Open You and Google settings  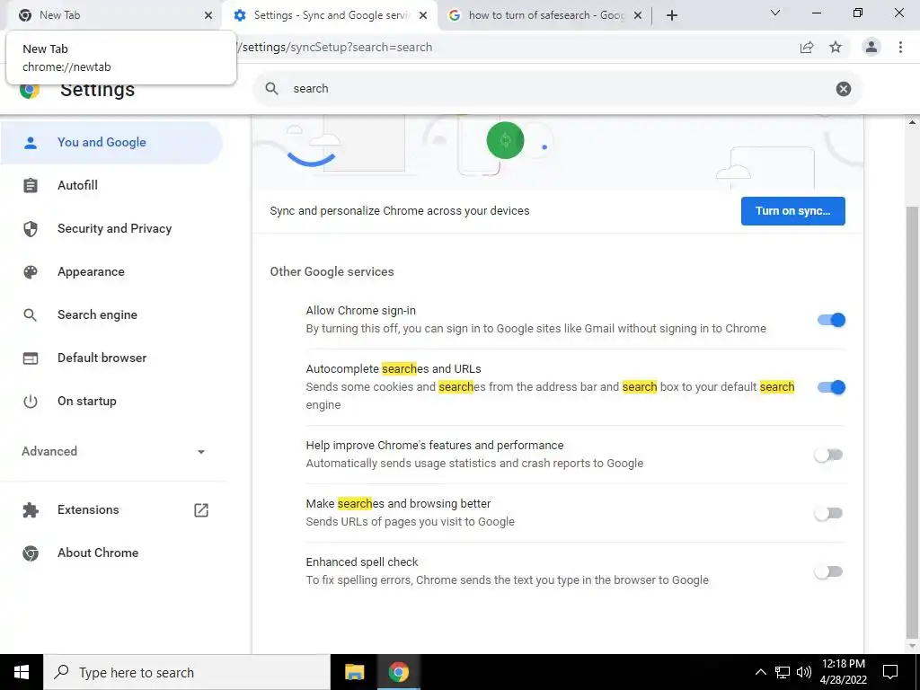(111, 142)
